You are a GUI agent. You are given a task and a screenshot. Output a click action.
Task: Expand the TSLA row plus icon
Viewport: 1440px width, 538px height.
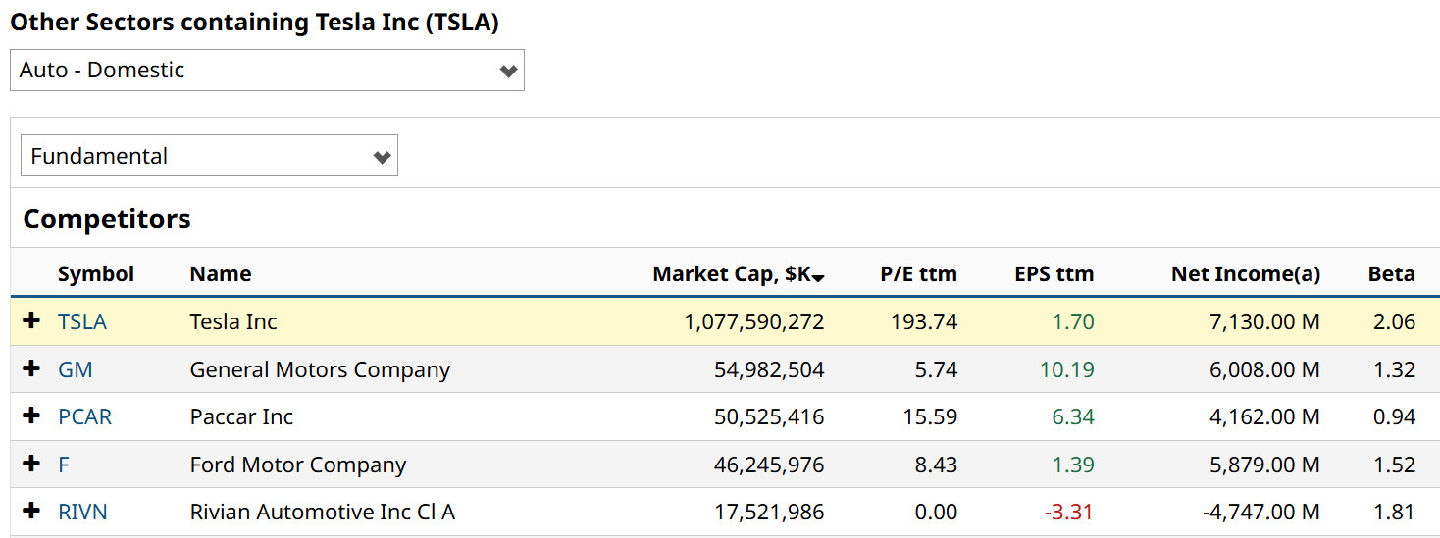pyautogui.click(x=31, y=320)
